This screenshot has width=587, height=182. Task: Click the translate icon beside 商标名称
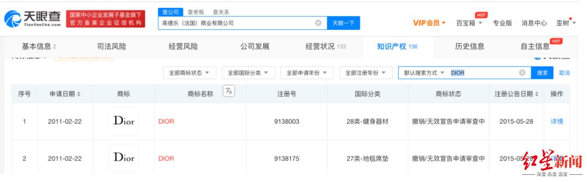pyautogui.click(x=229, y=91)
